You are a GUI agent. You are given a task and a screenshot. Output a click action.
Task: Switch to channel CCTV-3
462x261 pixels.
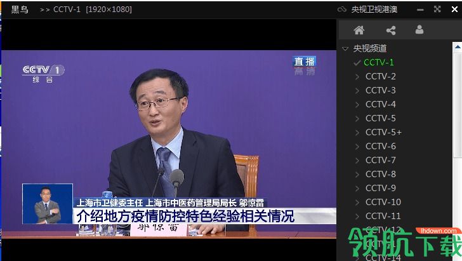point(380,90)
